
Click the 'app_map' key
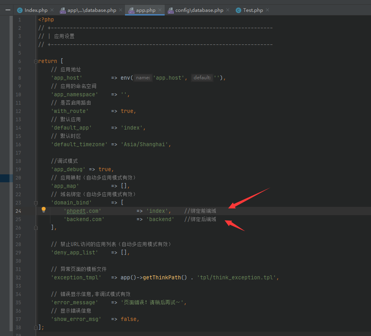[x=65, y=186]
